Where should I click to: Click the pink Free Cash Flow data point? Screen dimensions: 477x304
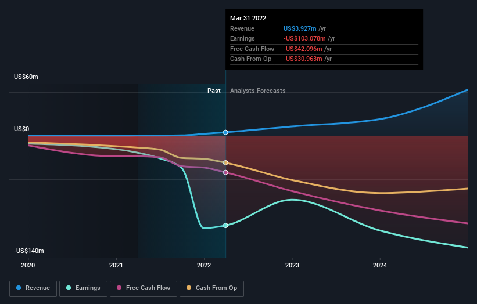point(225,172)
